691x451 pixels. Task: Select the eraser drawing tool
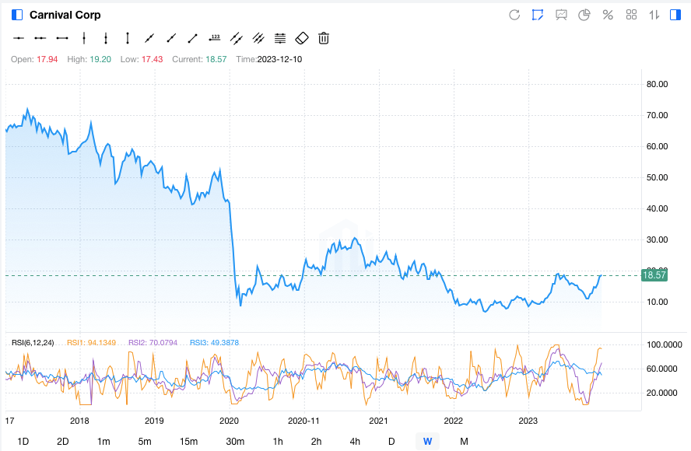302,37
